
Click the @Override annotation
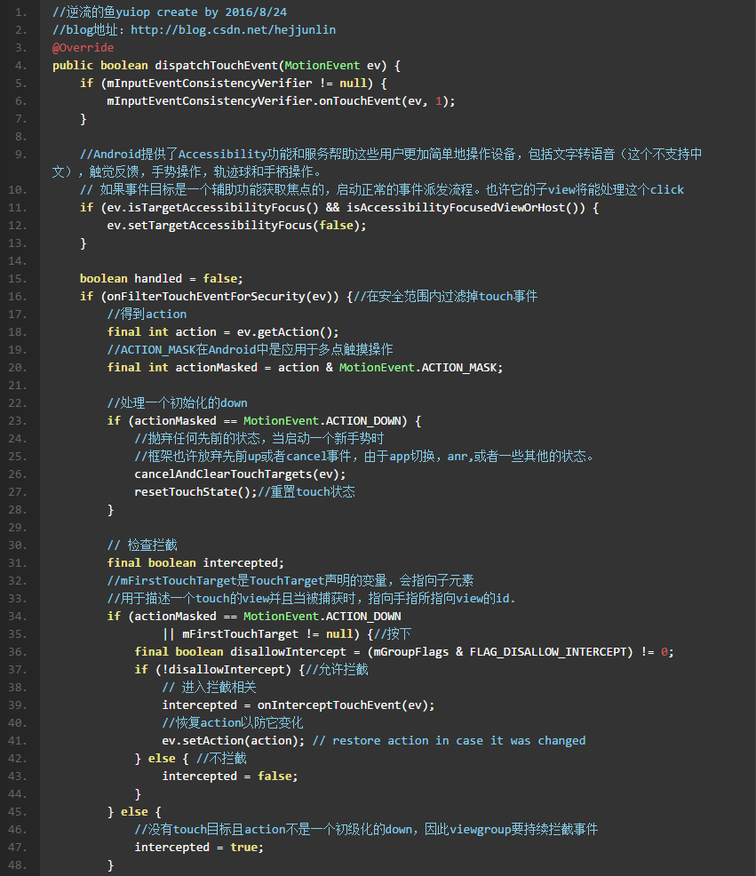point(83,48)
